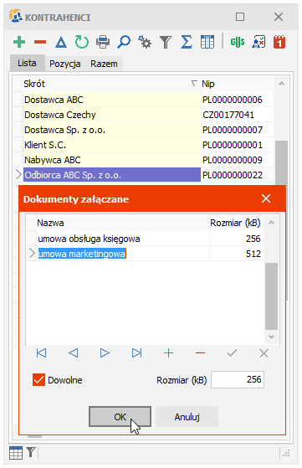
Task: Switch to the Razem tab
Action: (104, 64)
